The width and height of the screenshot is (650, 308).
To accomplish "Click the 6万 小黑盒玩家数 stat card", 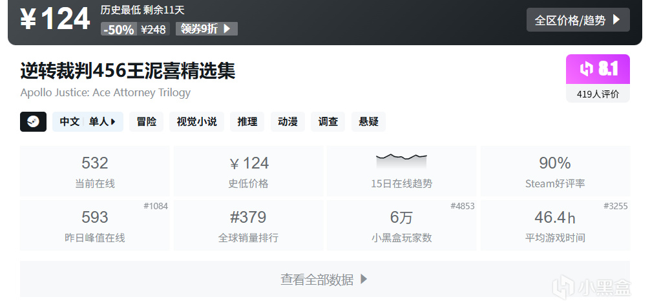I will click(x=401, y=225).
